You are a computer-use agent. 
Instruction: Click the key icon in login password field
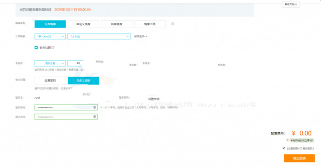[x=94, y=107]
